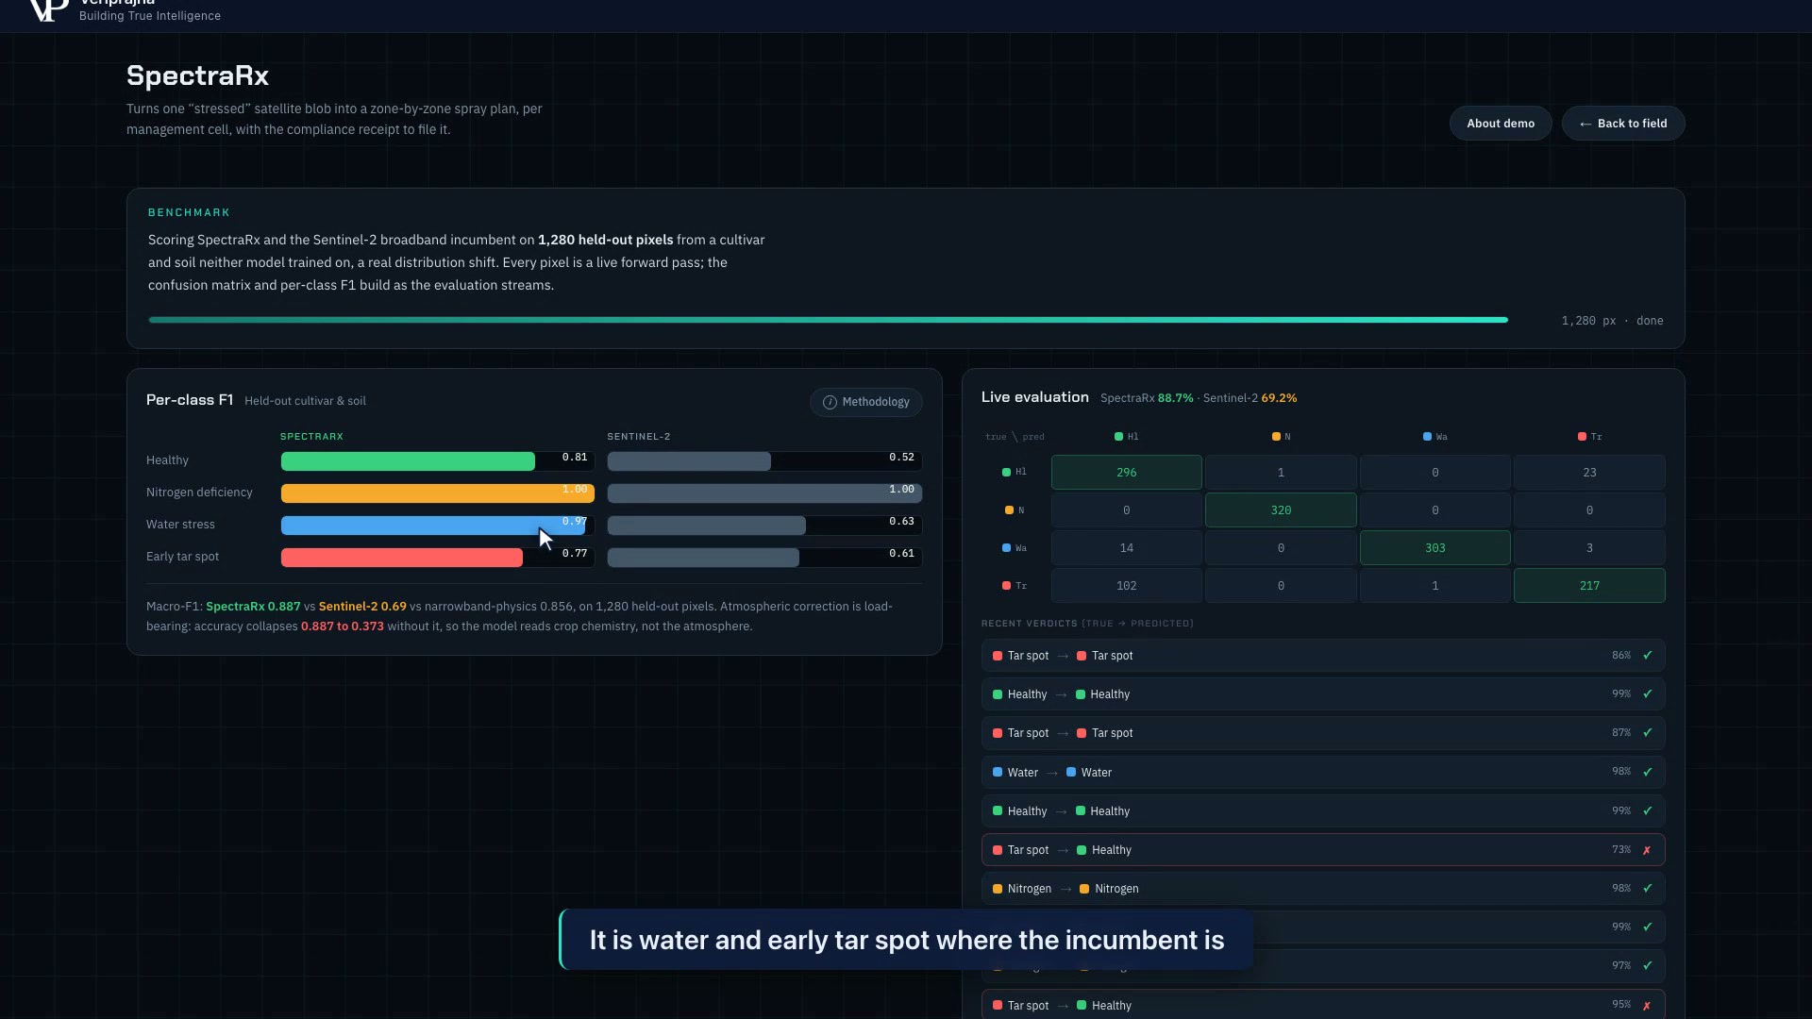This screenshot has width=1812, height=1019.
Task: Open the About demo button
Action: pos(1501,124)
